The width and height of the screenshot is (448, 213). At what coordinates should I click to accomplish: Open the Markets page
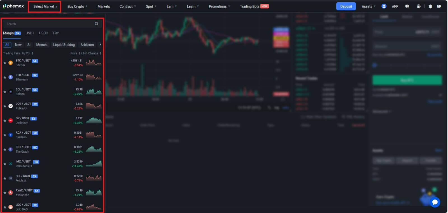pyautogui.click(x=104, y=6)
